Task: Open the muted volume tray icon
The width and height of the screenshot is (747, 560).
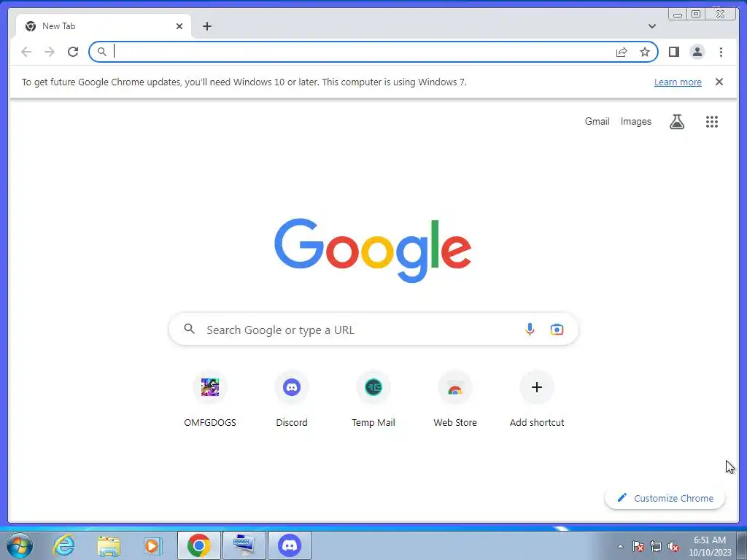Action: (x=673, y=546)
